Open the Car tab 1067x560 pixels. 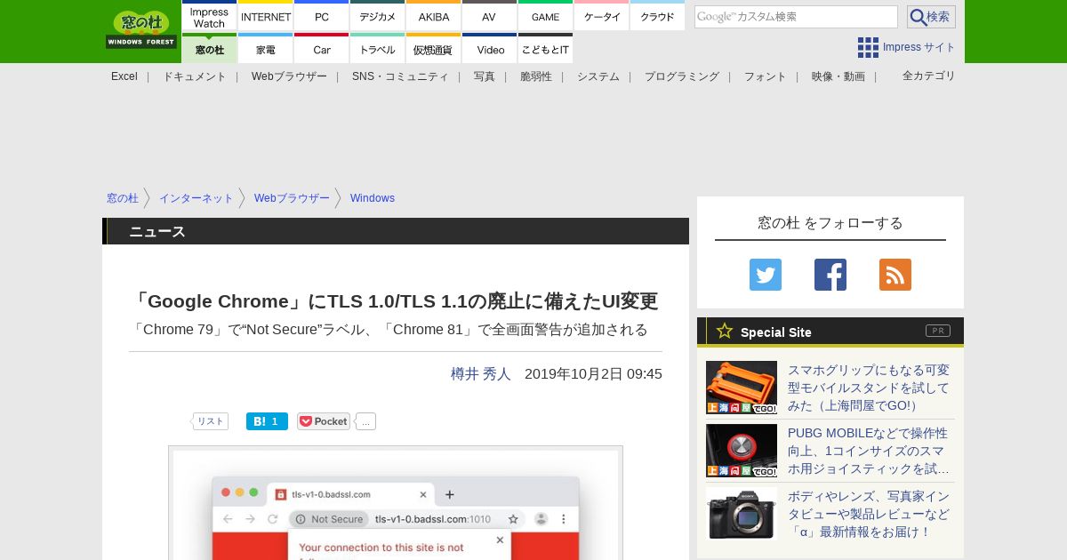(x=322, y=49)
